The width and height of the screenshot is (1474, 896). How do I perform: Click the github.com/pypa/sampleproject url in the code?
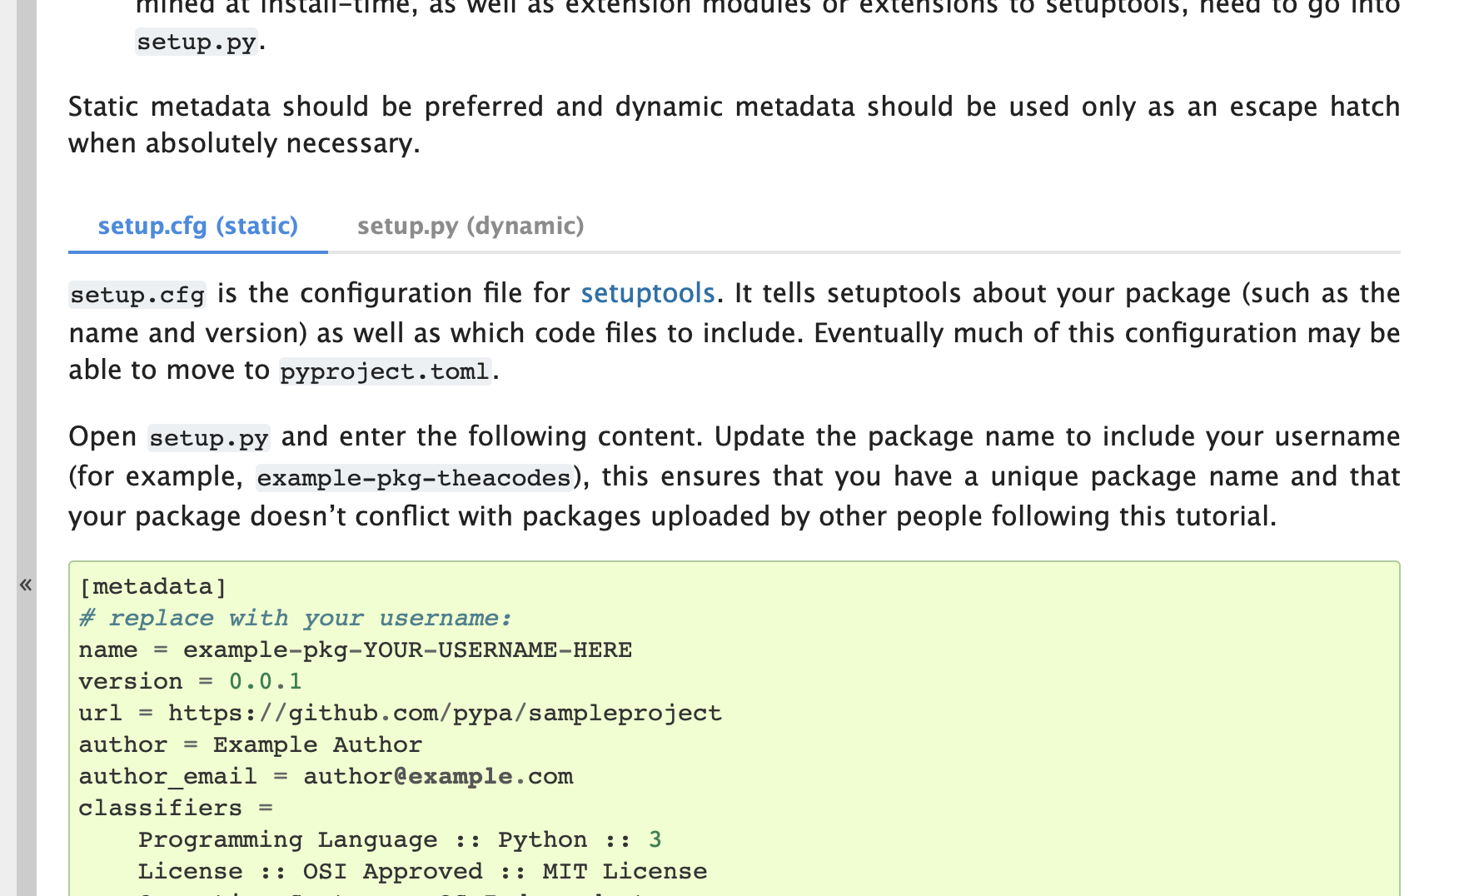445,713
